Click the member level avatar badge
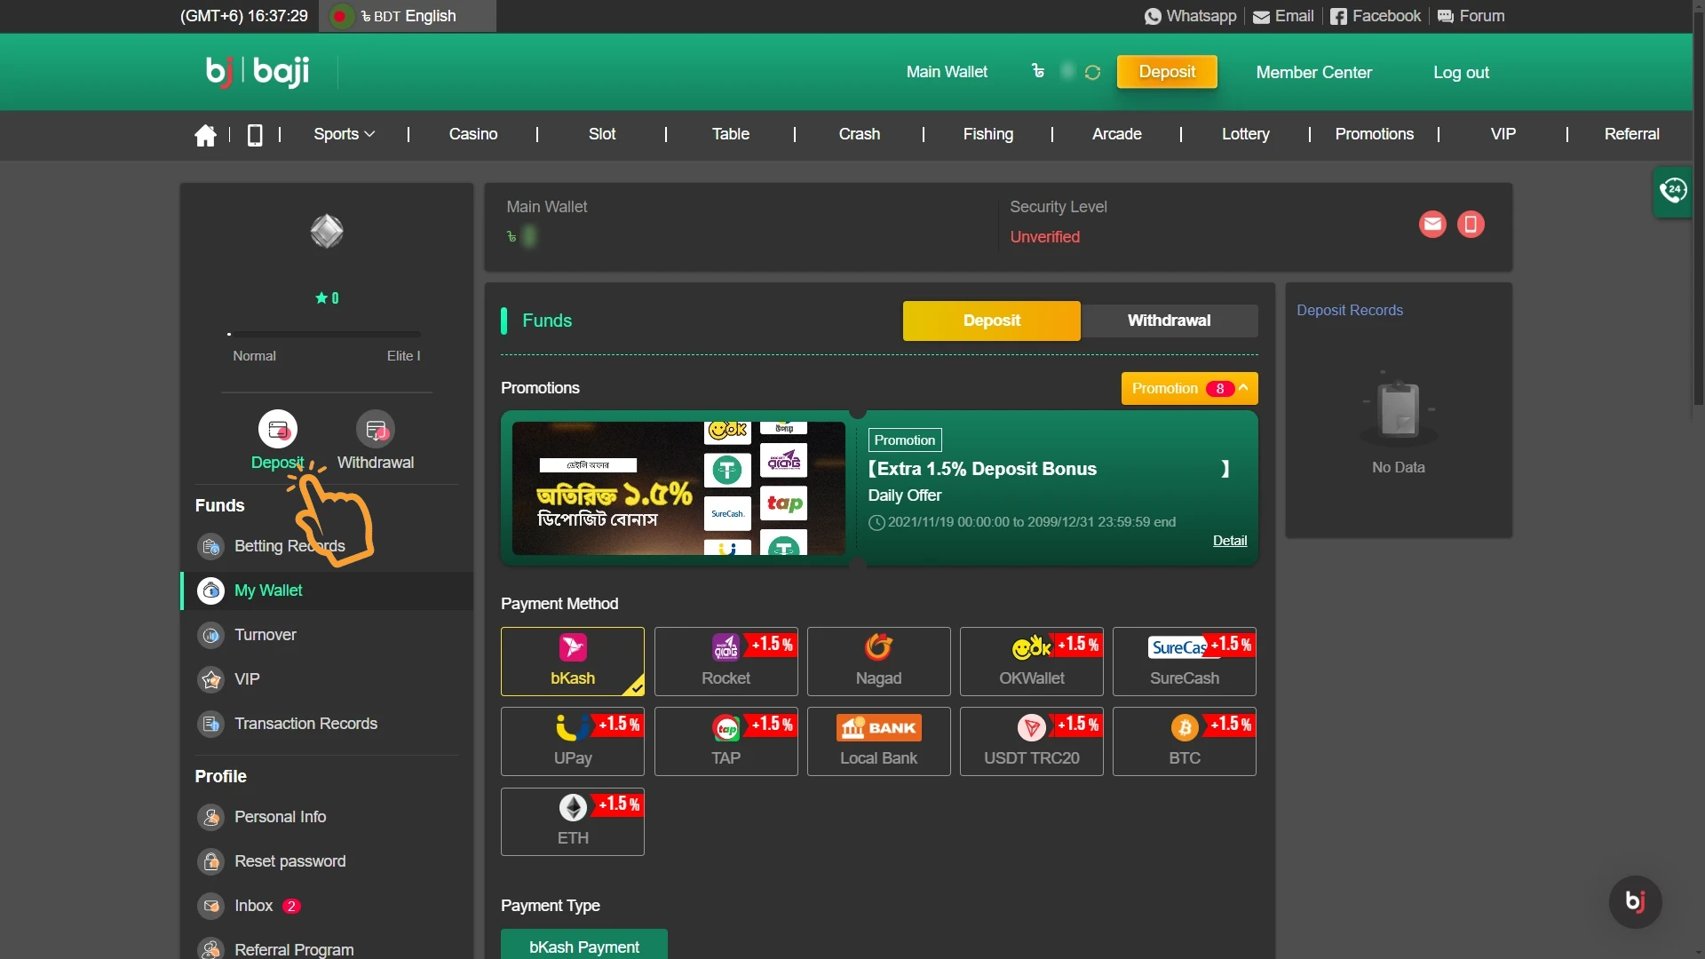The height and width of the screenshot is (959, 1705). pyautogui.click(x=327, y=232)
